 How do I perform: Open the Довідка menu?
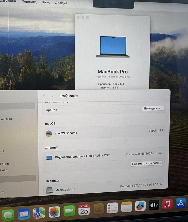pyautogui.click(x=61, y=3)
